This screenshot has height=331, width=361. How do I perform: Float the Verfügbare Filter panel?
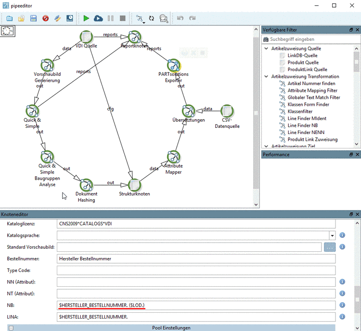(x=351, y=30)
